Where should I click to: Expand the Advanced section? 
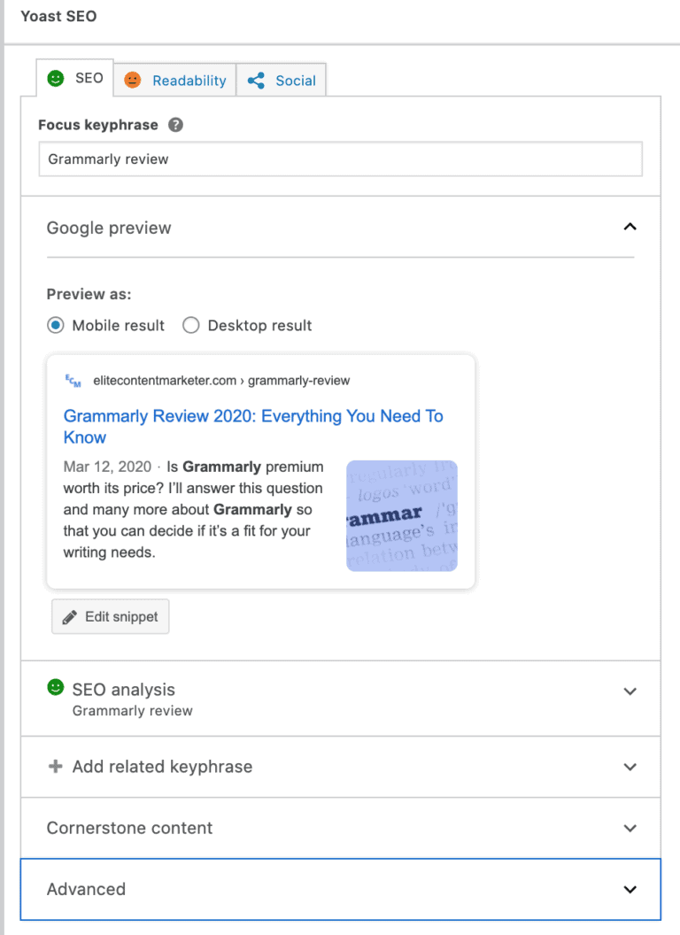click(630, 889)
